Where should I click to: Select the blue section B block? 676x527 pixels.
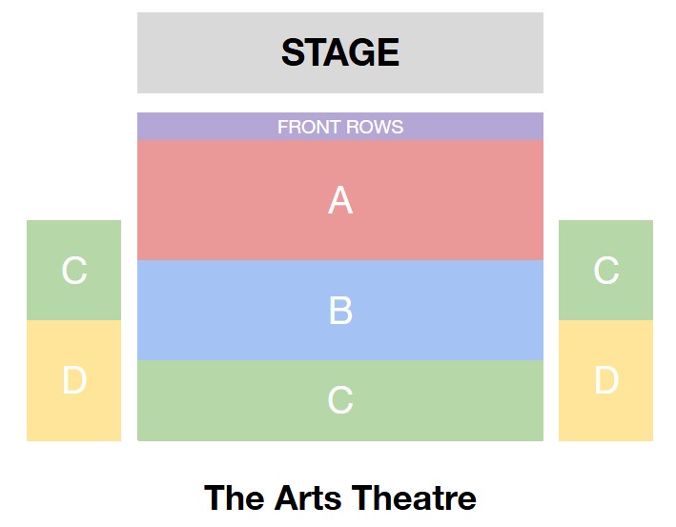coord(340,311)
